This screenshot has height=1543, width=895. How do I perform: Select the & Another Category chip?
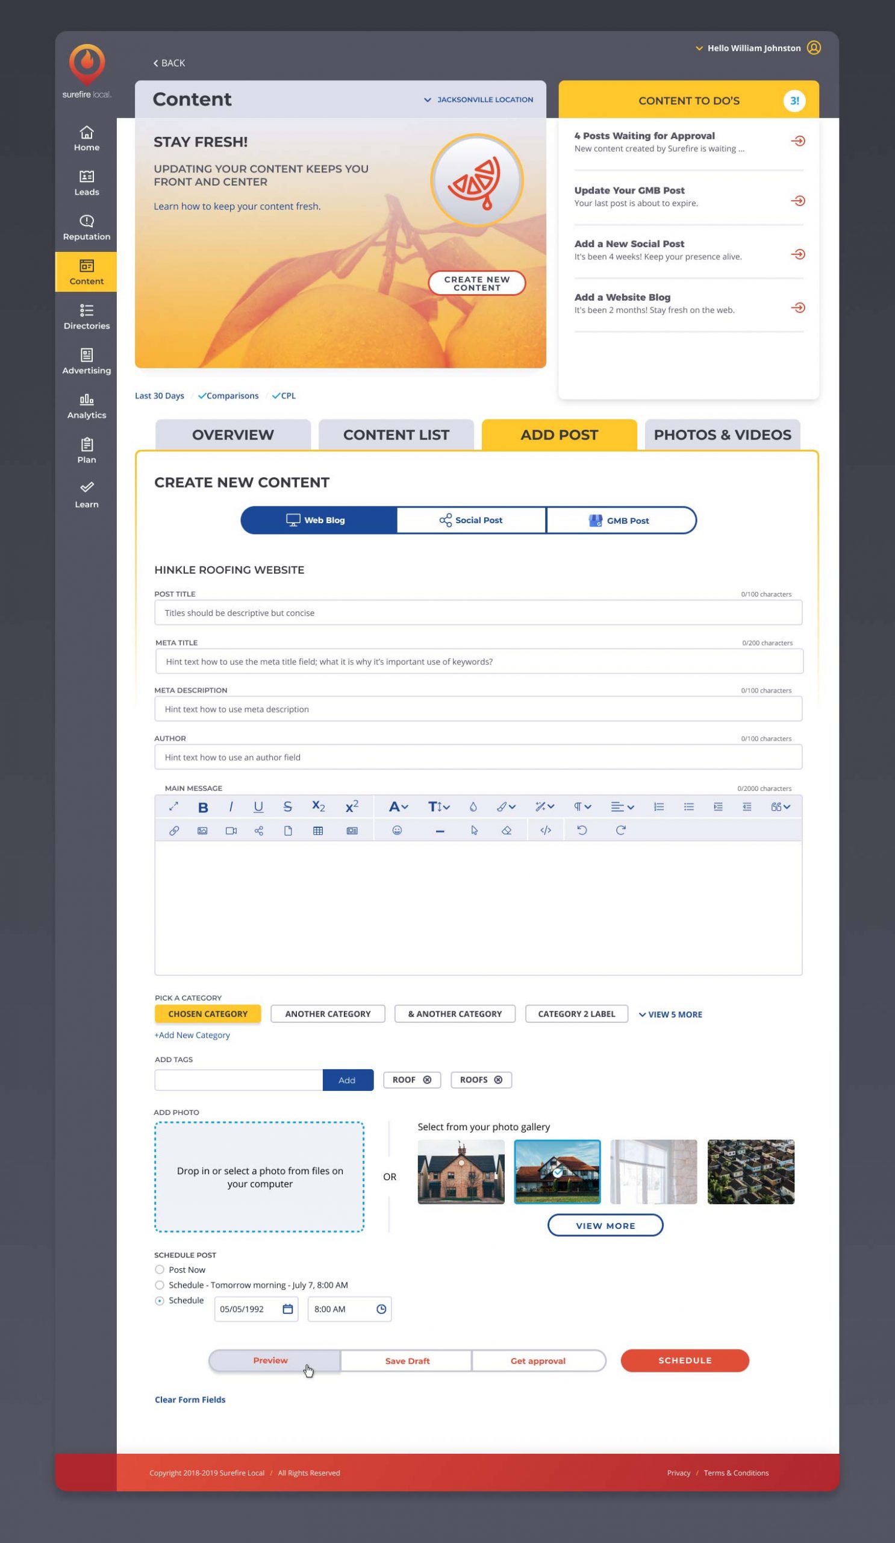(455, 1014)
